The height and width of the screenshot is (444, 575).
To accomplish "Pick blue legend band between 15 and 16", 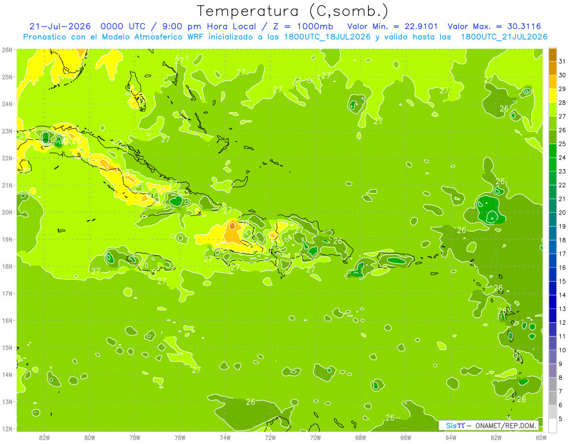I will pyautogui.click(x=553, y=274).
